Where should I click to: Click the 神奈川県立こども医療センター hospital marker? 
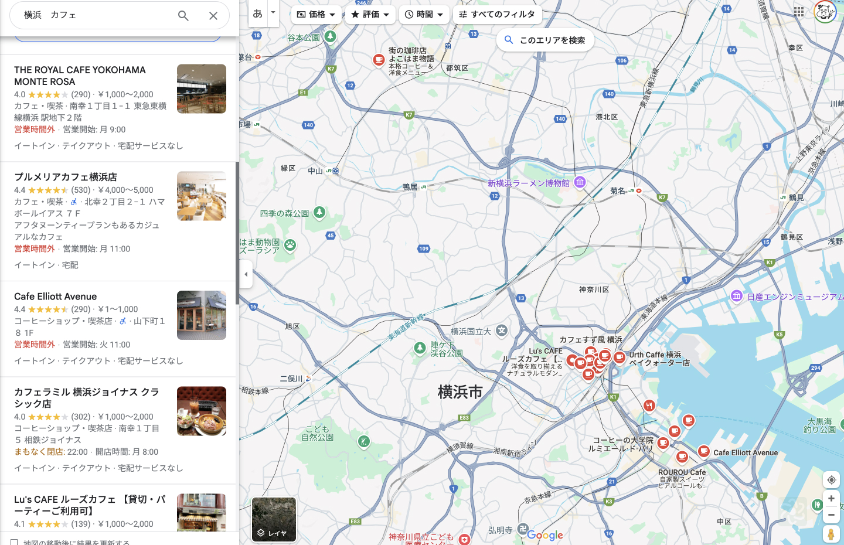(x=464, y=539)
